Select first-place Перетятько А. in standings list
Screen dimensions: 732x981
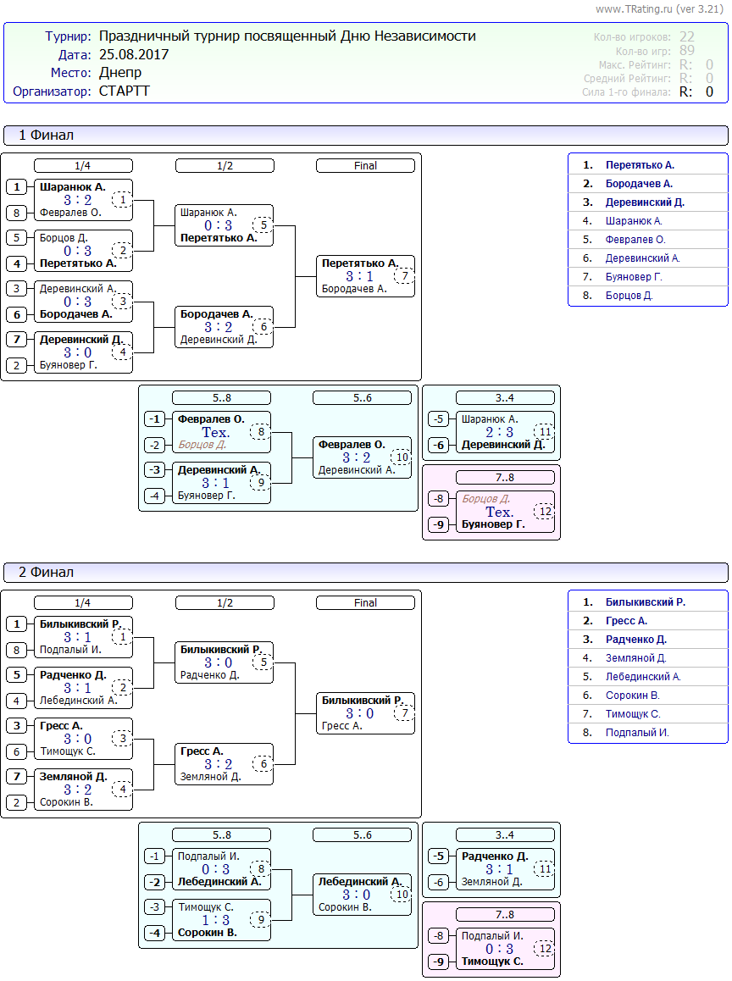click(x=640, y=165)
